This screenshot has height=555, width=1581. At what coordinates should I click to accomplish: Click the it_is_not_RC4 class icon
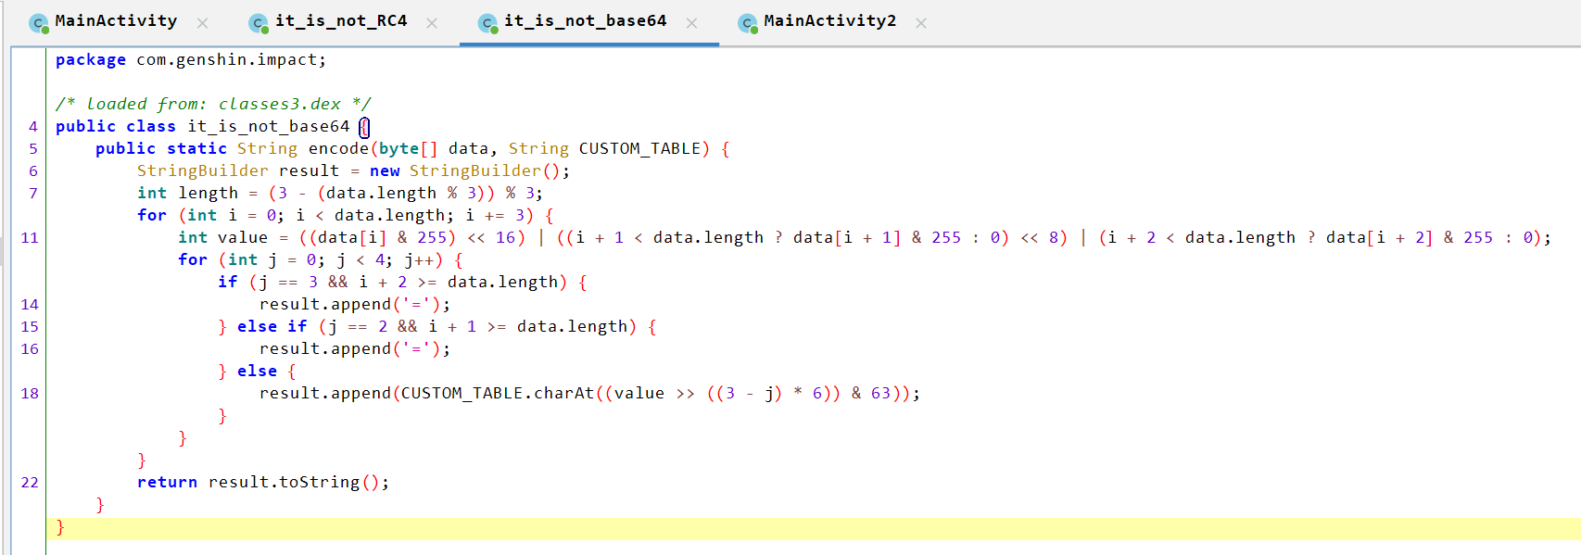point(259,23)
